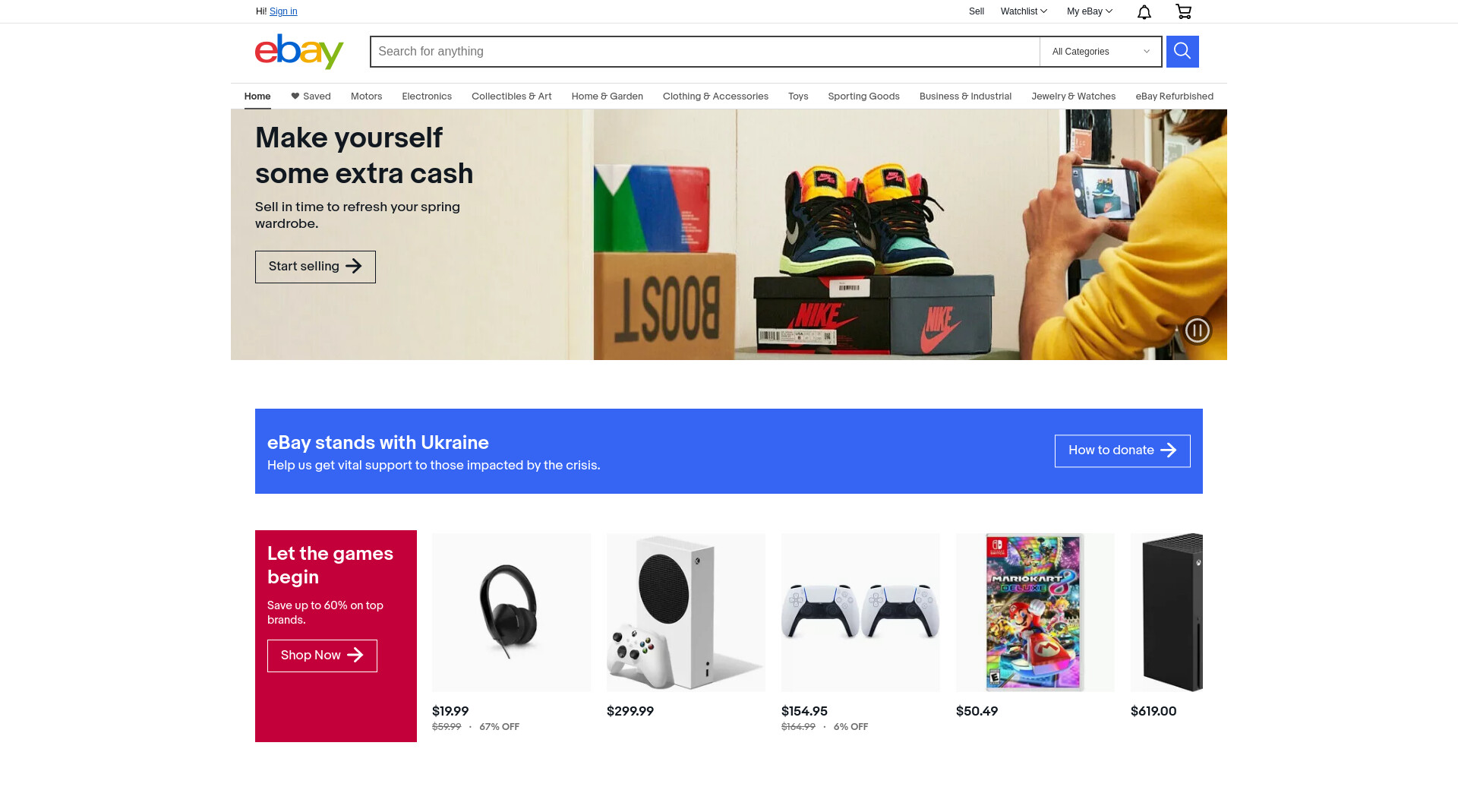Viewport: 1458px width, 790px height.
Task: Open the Mario Kart 8 Deluxe listing
Action: (1035, 612)
